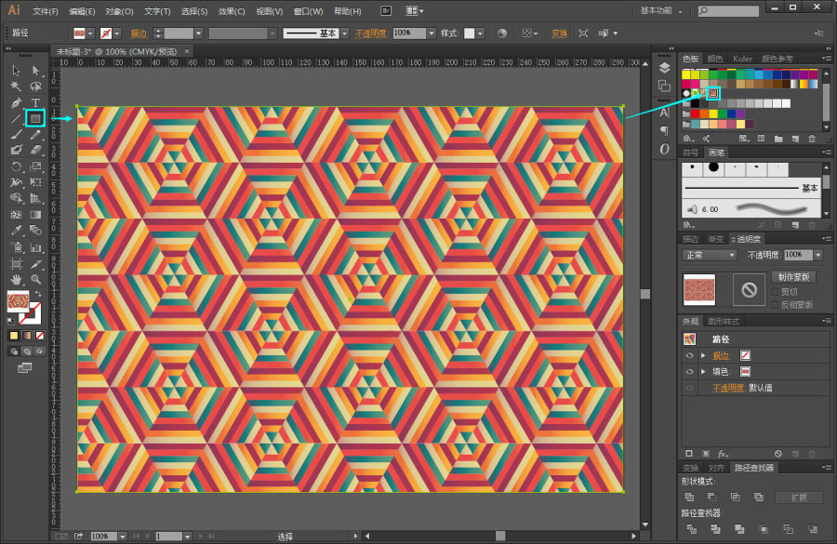Screen dimensions: 837x544
Task: Toggle visibility of 描边 appearance row
Action: (689, 355)
